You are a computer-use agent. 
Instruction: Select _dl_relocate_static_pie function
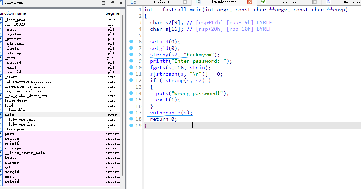pyautogui.click(x=60, y=81)
